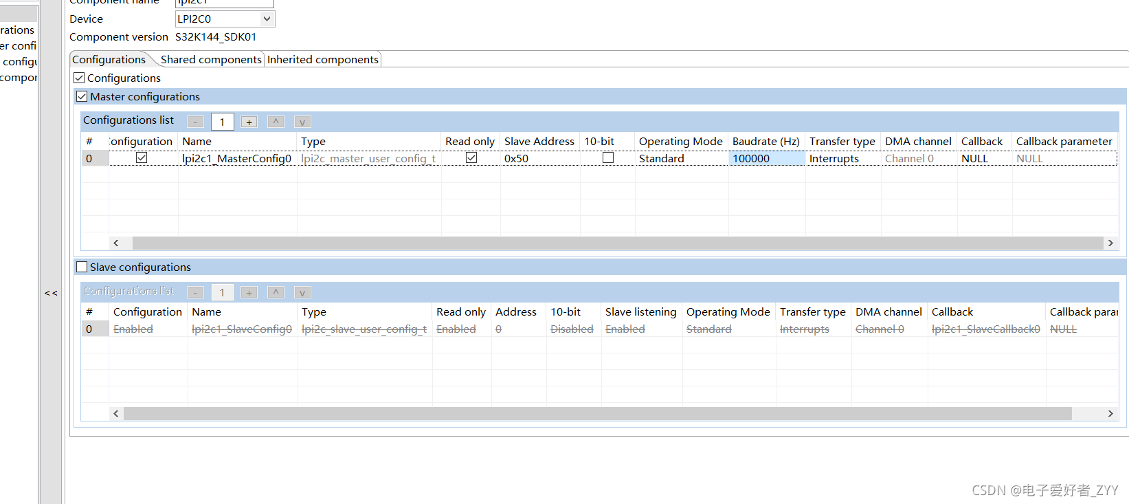The width and height of the screenshot is (1129, 504).
Task: Toggle 10-bit checkbox in master row
Action: [608, 157]
